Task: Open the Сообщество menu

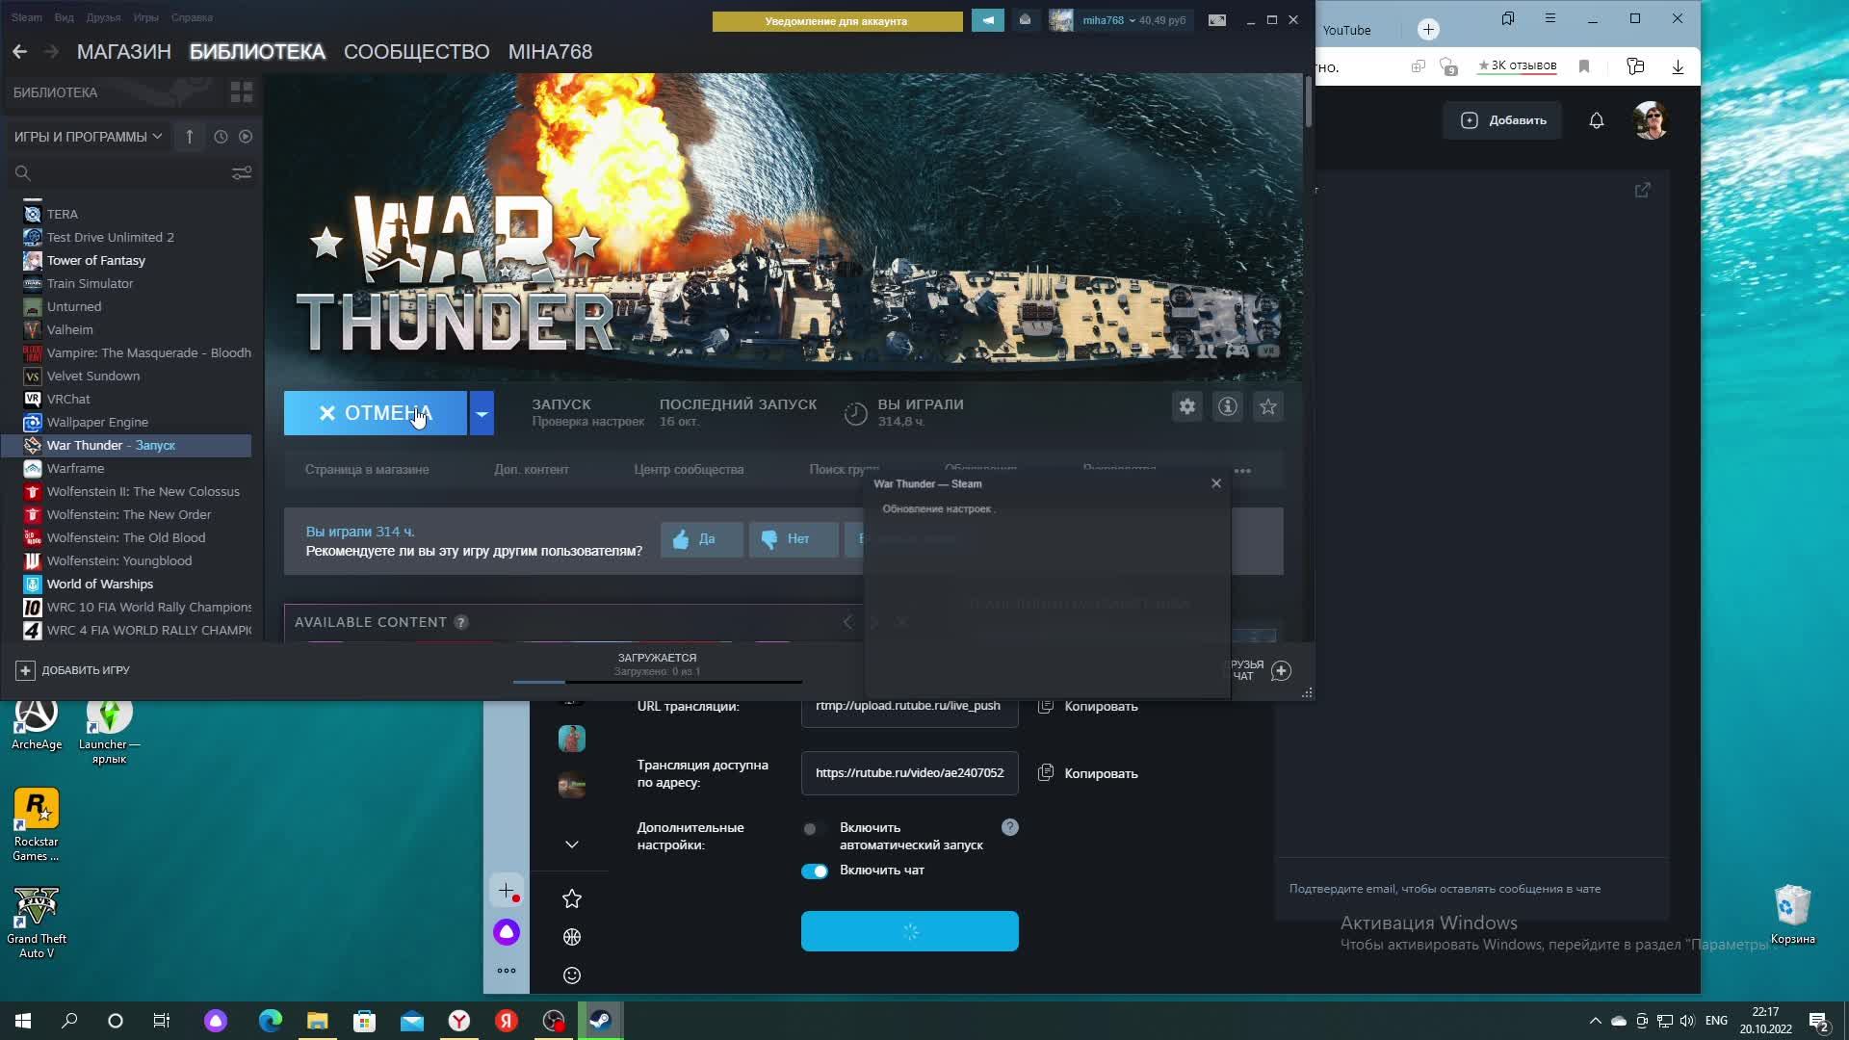Action: [416, 52]
